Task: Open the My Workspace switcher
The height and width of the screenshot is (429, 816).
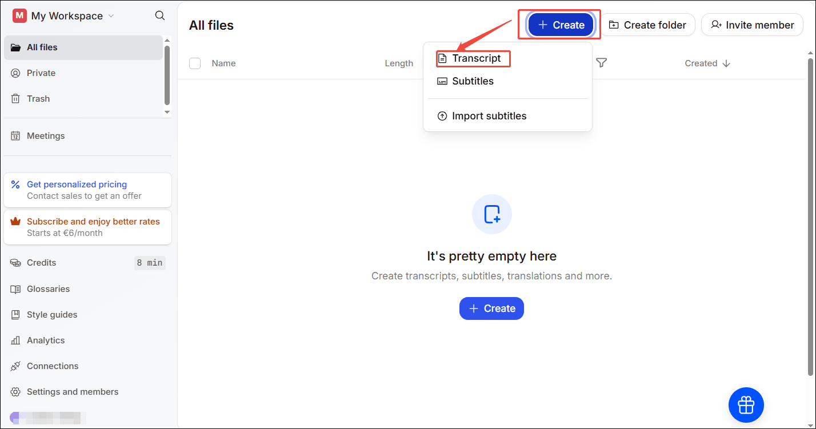Action: click(x=63, y=15)
